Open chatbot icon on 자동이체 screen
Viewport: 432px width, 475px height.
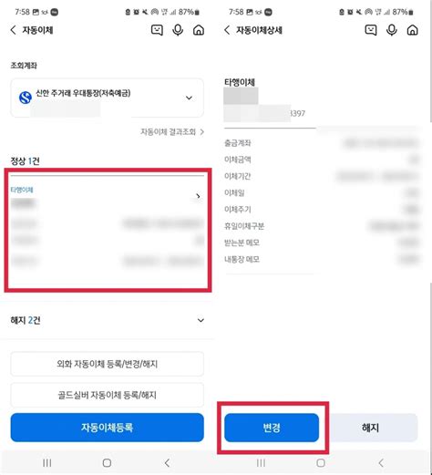pyautogui.click(x=157, y=30)
